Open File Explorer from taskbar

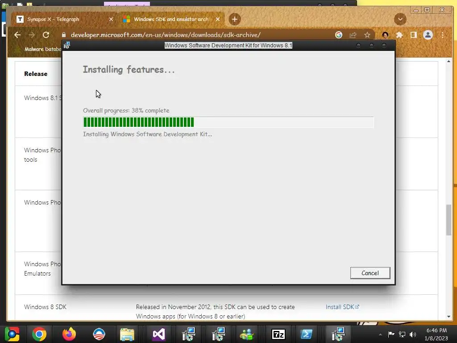tap(127, 334)
